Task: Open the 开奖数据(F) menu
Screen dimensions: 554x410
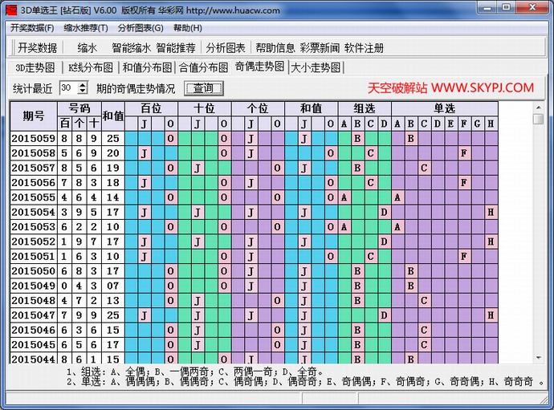Action: click(32, 28)
